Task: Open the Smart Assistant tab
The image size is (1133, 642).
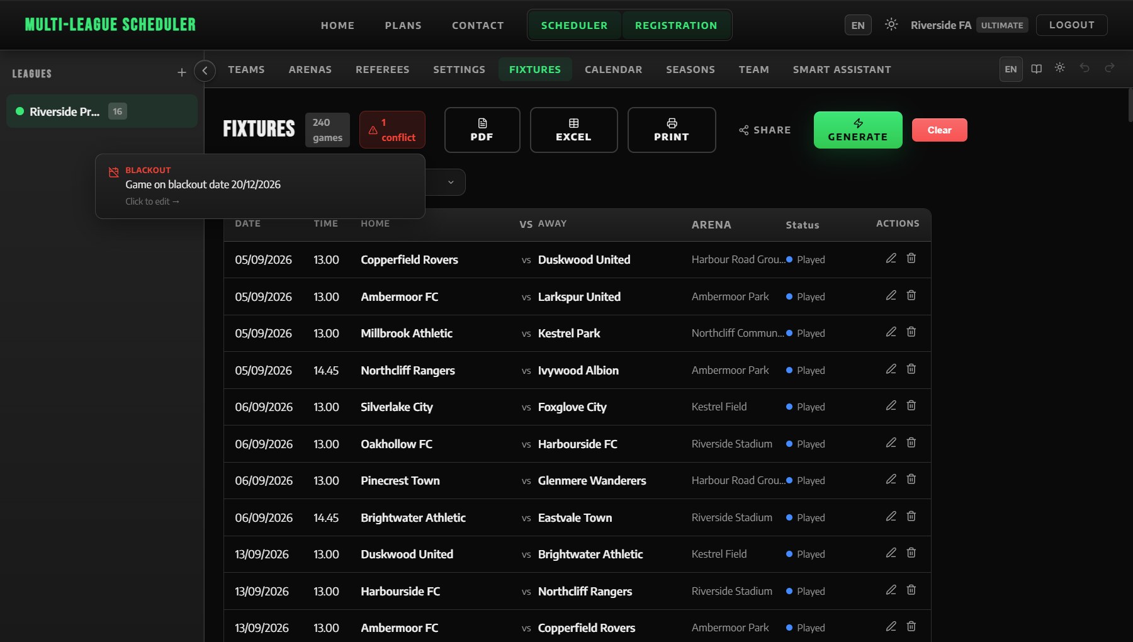Action: coord(842,69)
